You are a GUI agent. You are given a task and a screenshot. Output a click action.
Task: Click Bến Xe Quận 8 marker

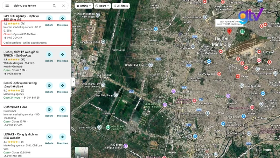click(x=249, y=133)
